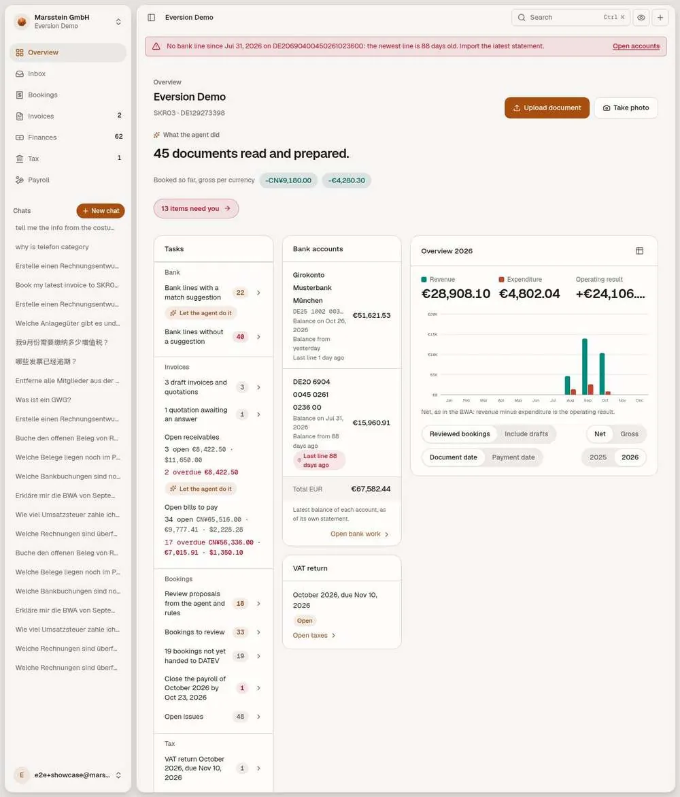Open chat 'Was ist ein GWG?'
The image size is (680, 797).
[x=68, y=400]
